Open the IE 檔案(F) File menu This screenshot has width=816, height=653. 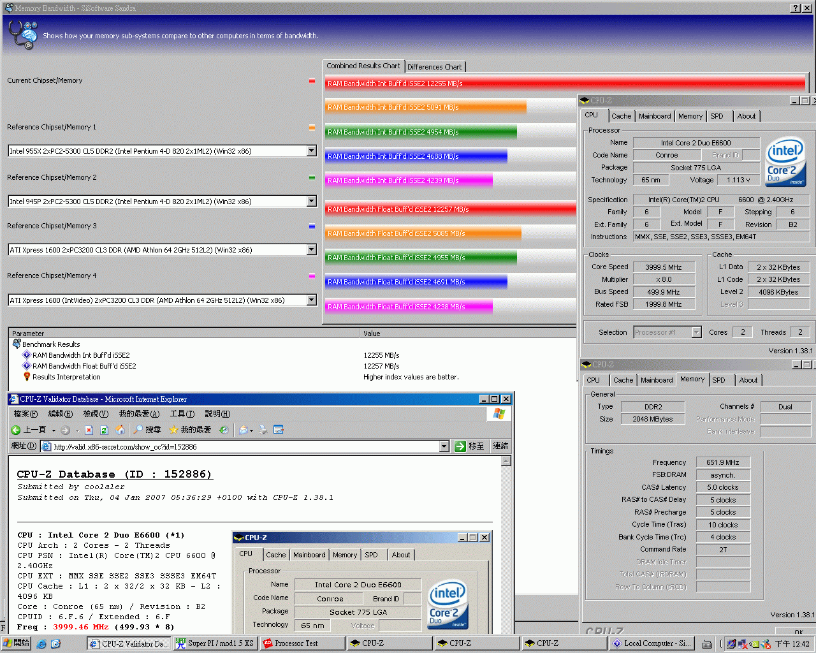[25, 414]
